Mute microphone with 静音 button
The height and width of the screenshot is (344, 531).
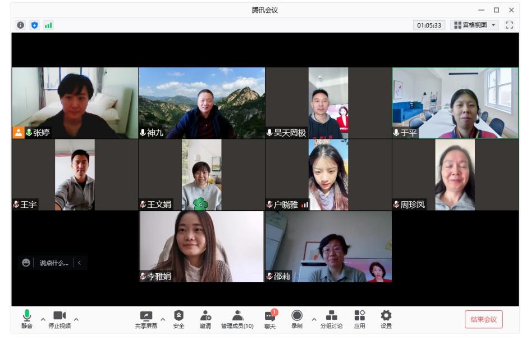click(x=27, y=319)
